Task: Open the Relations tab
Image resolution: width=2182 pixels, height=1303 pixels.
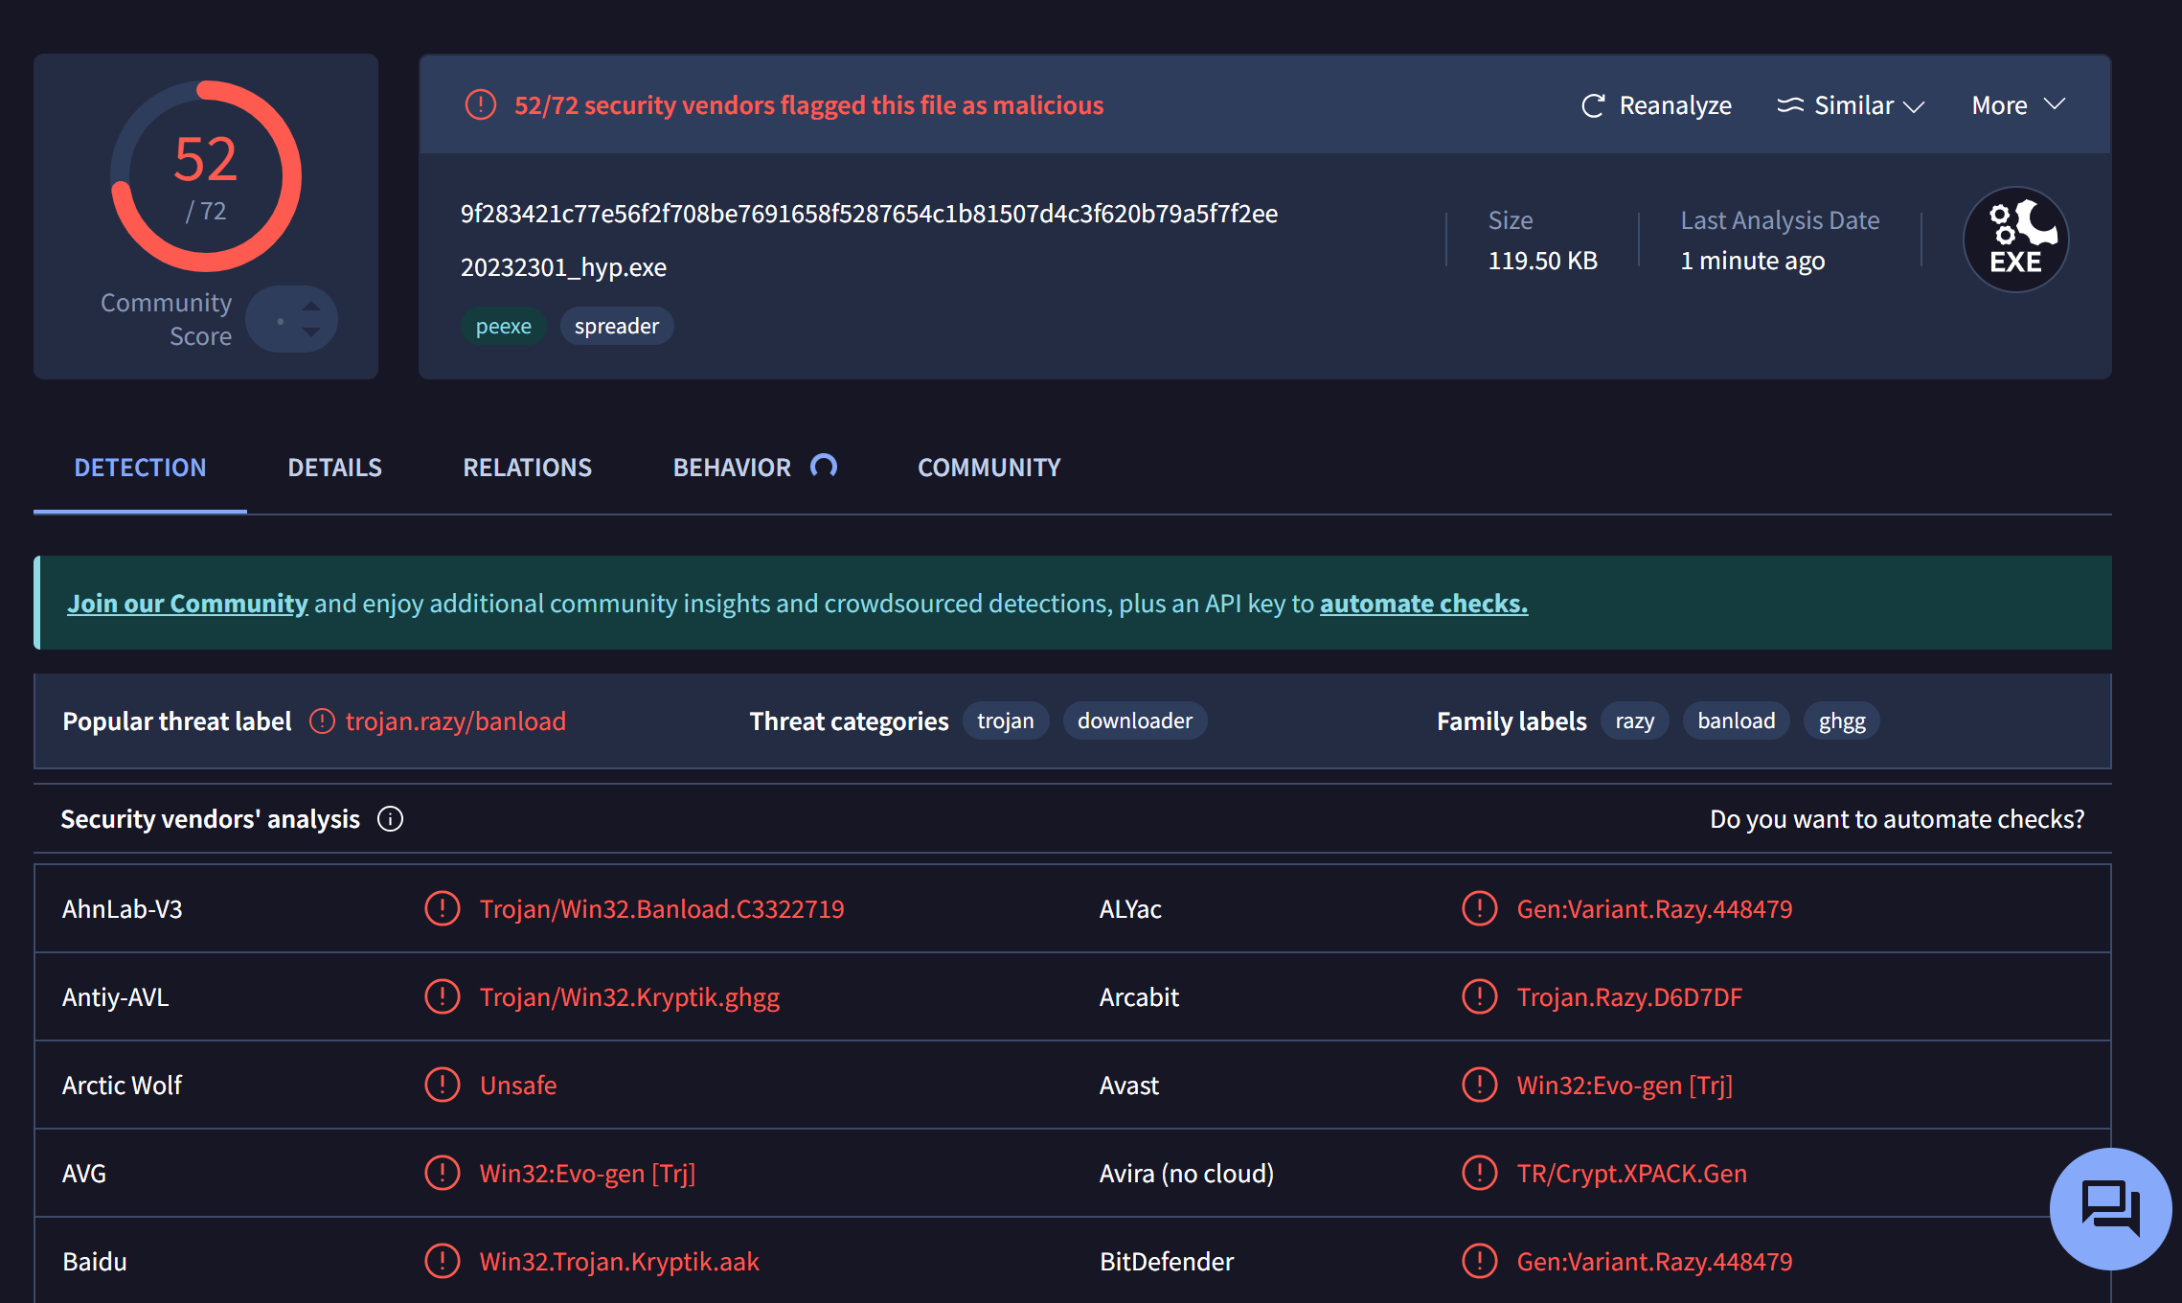Action: (x=527, y=468)
